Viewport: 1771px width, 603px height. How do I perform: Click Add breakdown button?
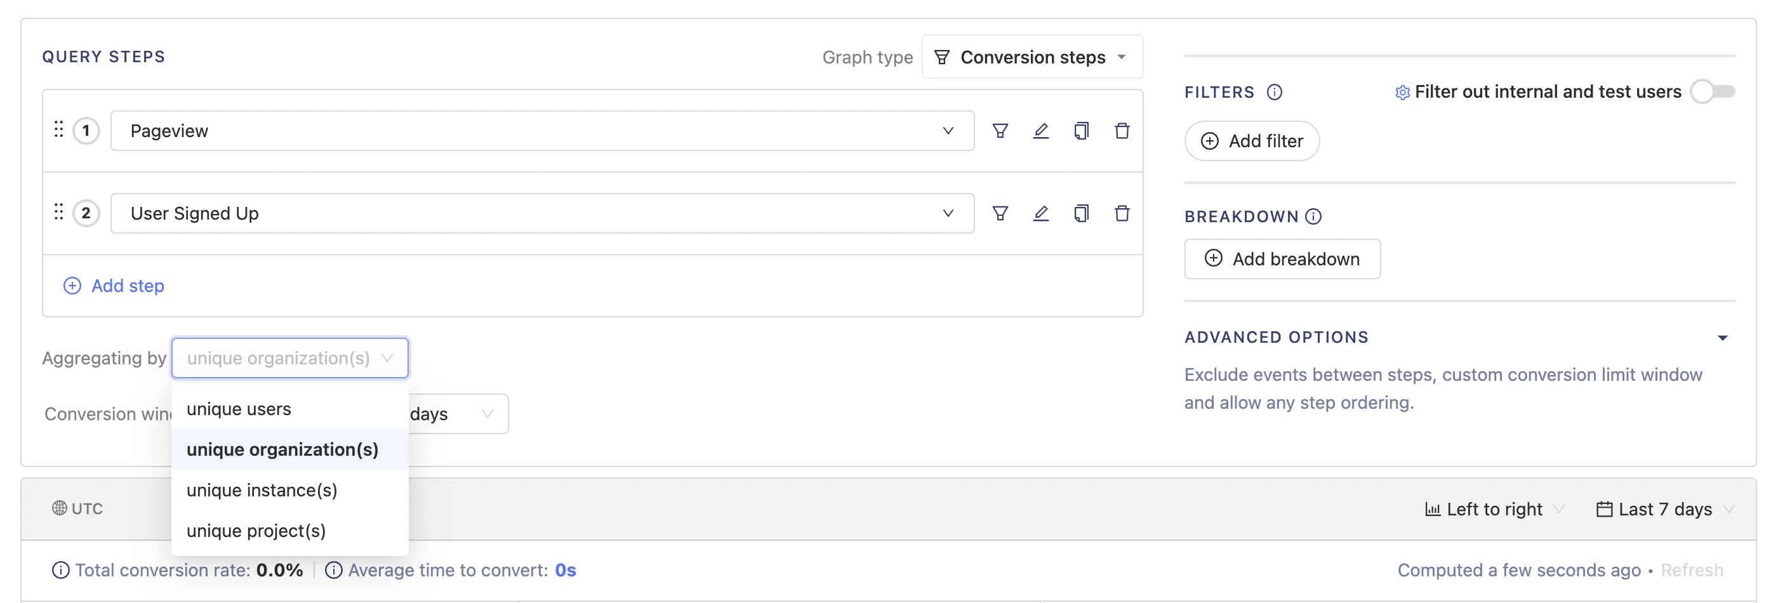(x=1282, y=258)
